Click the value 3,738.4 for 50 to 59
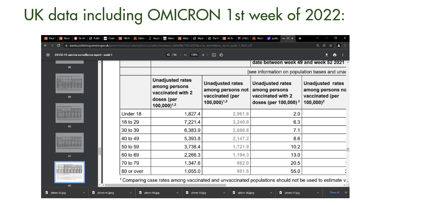 [x=192, y=147]
